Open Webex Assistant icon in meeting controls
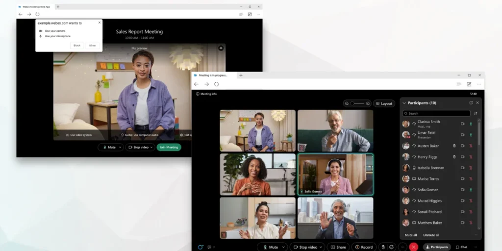The height and width of the screenshot is (251, 502). tap(201, 247)
